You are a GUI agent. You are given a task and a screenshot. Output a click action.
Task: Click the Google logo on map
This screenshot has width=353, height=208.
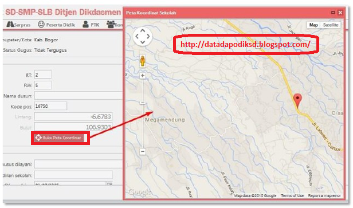[140, 192]
